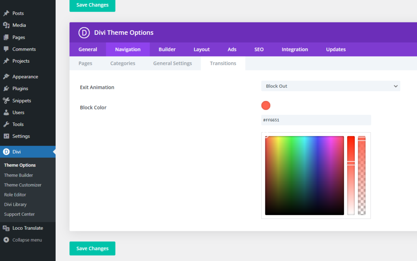
Task: Go to the Updates tab
Action: coord(336,49)
